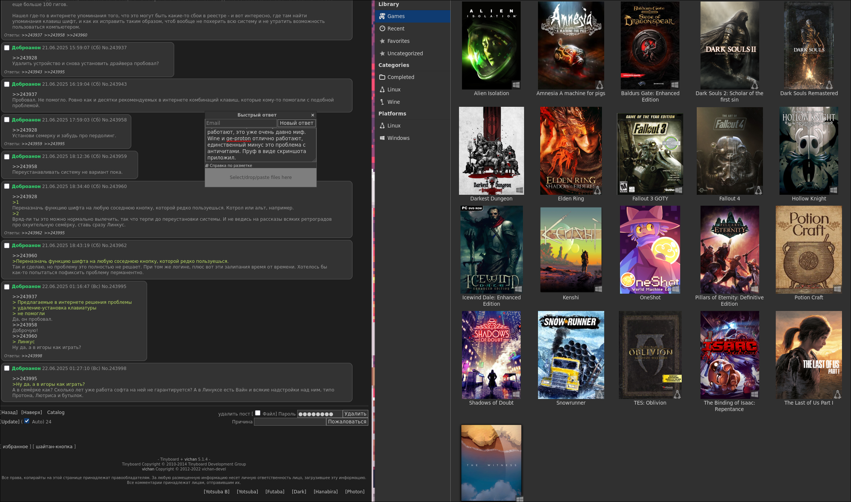This screenshot has height=502, width=851.
Task: Select the OneShot cover
Action: coord(650,250)
